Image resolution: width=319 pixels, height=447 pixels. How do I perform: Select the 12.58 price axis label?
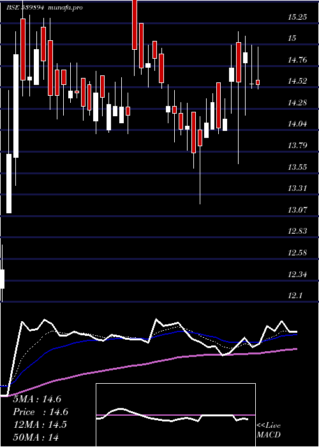pyautogui.click(x=297, y=253)
